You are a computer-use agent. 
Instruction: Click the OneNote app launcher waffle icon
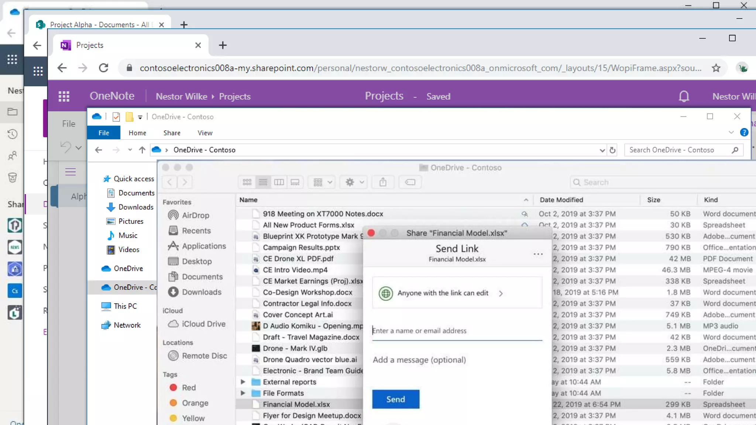tap(64, 96)
